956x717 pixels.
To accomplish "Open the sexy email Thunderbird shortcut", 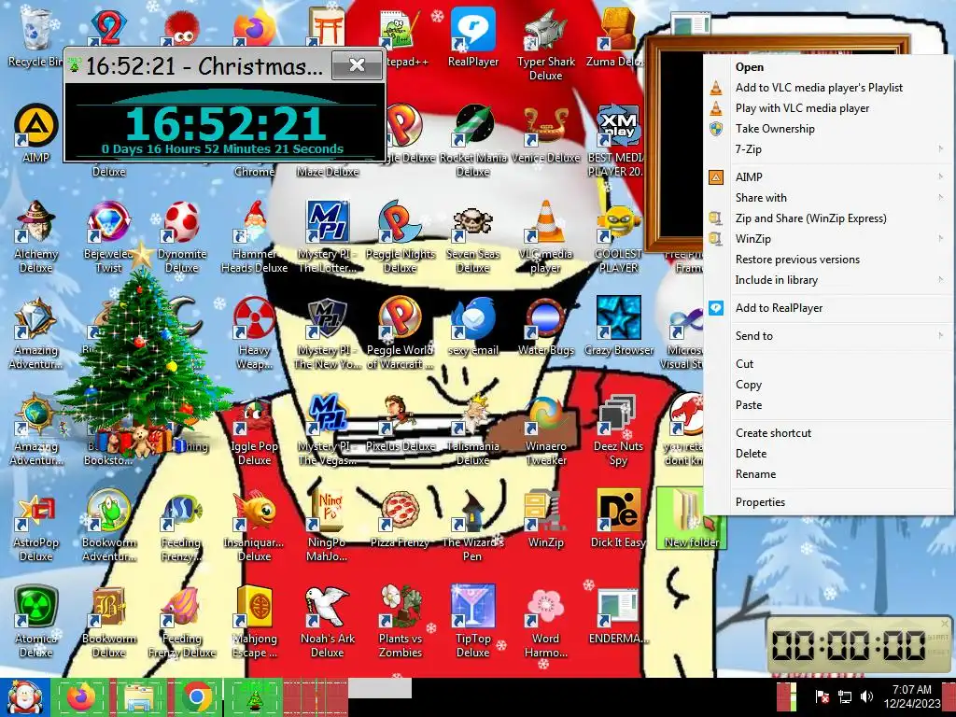I will pyautogui.click(x=473, y=326).
